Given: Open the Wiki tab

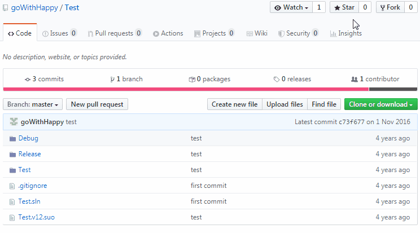Looking at the screenshot, I should 257,33.
